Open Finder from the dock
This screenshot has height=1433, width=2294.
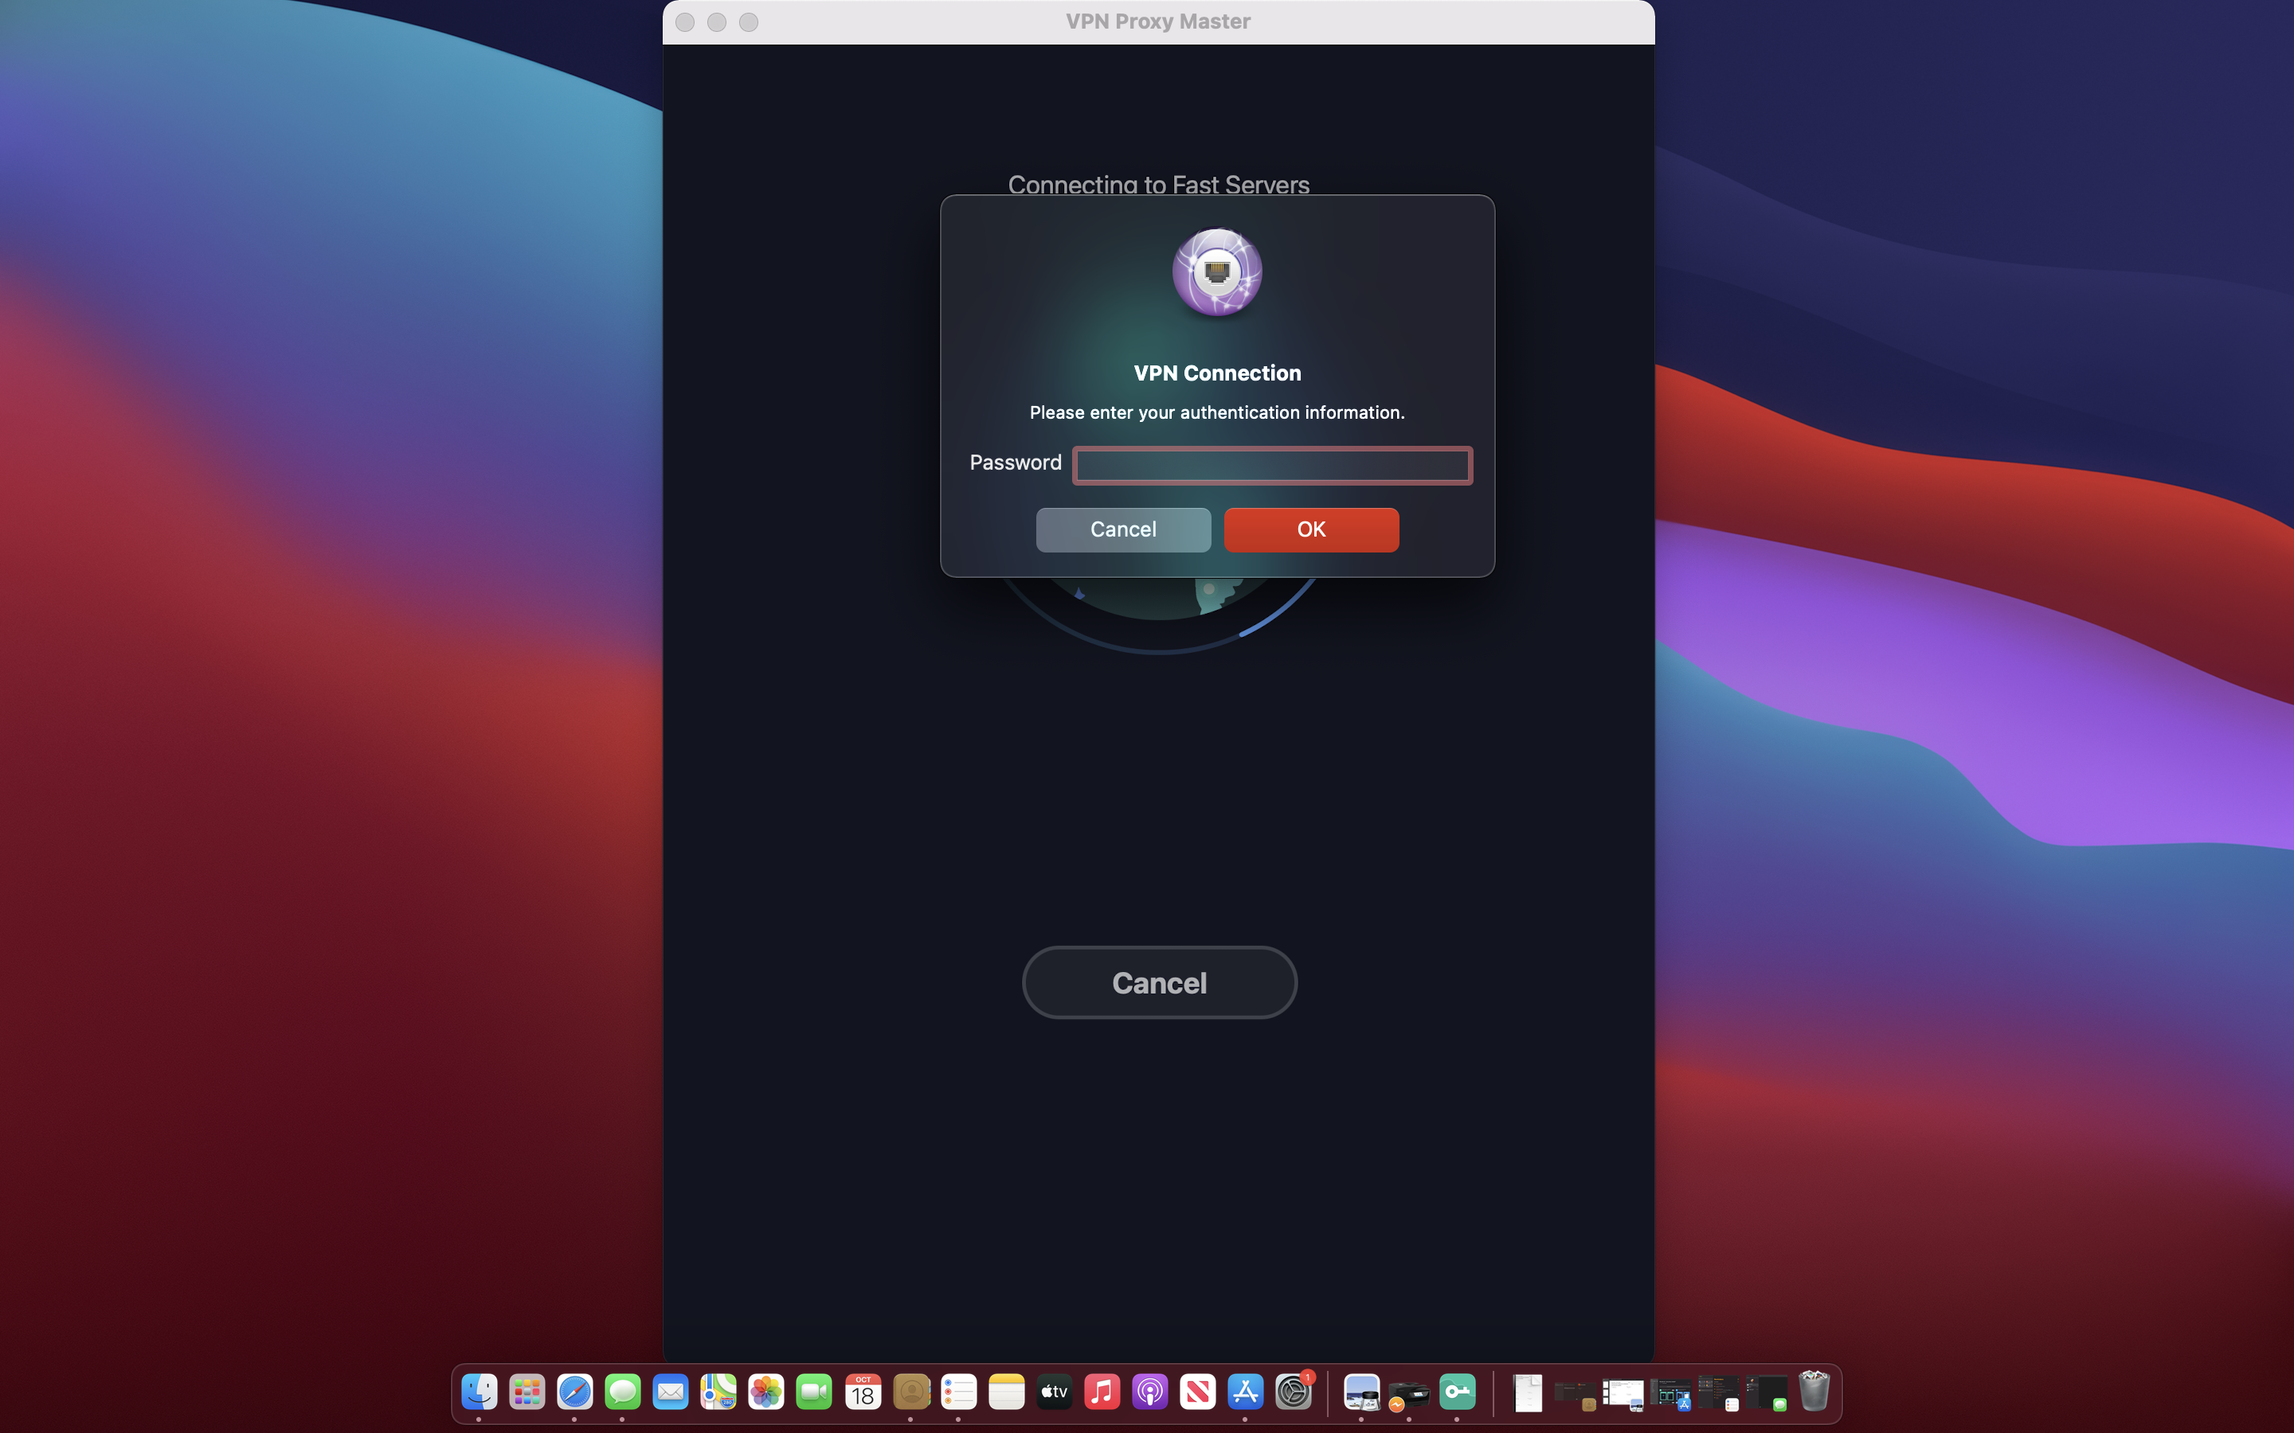point(480,1392)
